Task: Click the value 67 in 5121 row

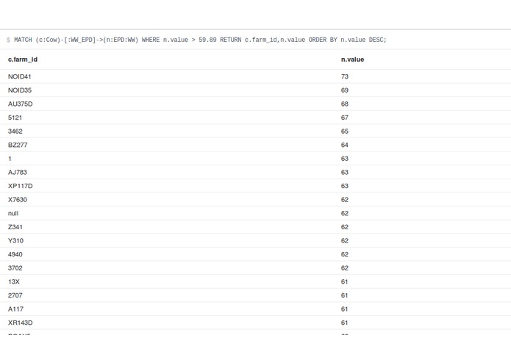Action: pyautogui.click(x=345, y=118)
